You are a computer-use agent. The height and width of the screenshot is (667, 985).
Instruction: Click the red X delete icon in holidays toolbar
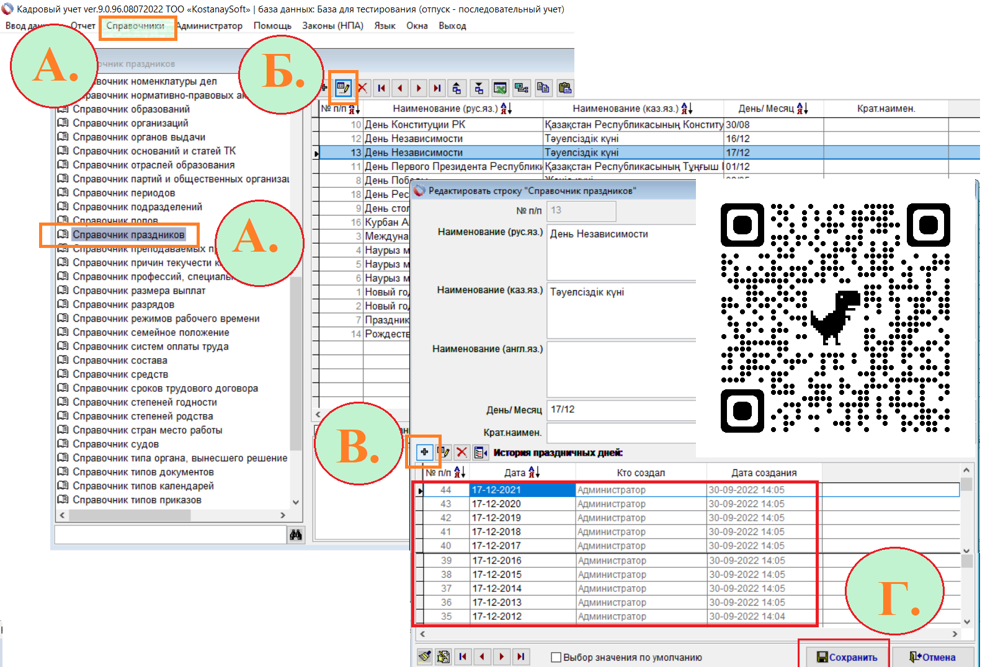(x=363, y=88)
